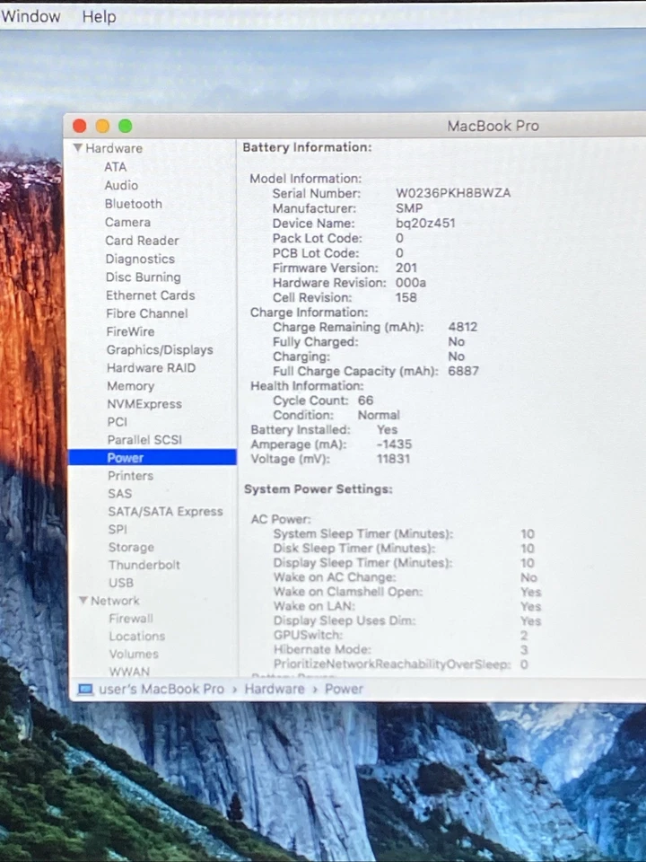Click user's MacBook Pro in path bar

pyautogui.click(x=161, y=689)
